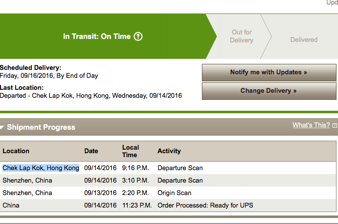Open the What's This? link
Image resolution: width=338 pixels, height=224 pixels.
(x=311, y=125)
